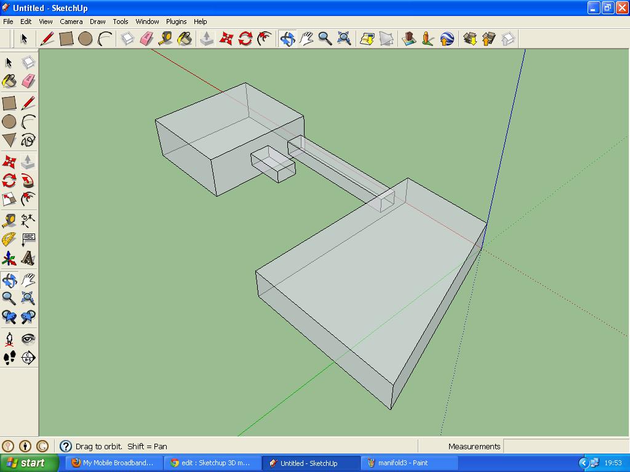Click the geo-location status bar icon
630x472 pixels.
tap(7, 446)
